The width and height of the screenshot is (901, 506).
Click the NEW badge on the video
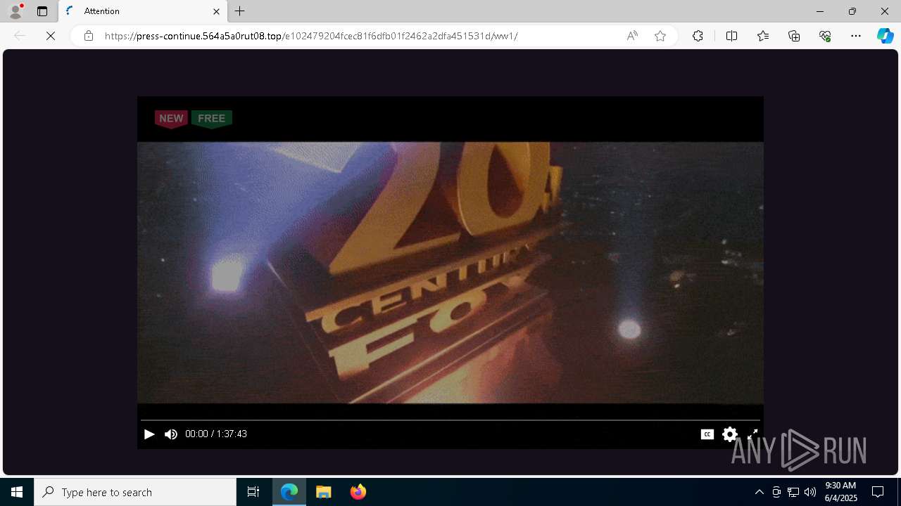pyautogui.click(x=171, y=119)
